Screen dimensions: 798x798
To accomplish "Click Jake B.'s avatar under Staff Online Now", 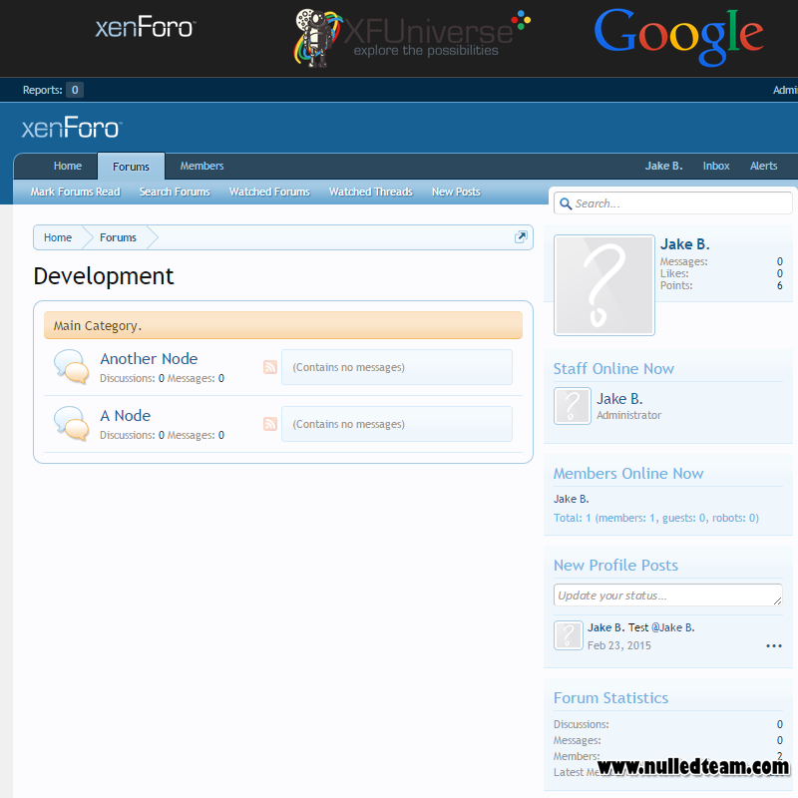I will [572, 406].
